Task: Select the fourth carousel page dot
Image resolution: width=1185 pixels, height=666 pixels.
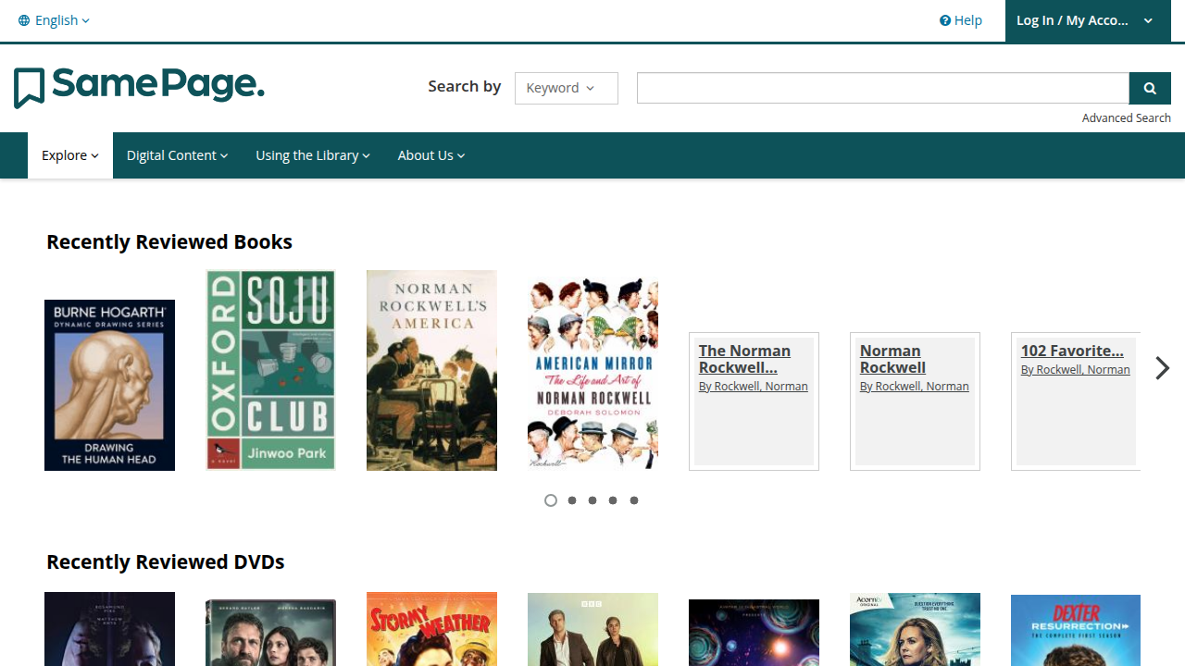Action: [613, 500]
